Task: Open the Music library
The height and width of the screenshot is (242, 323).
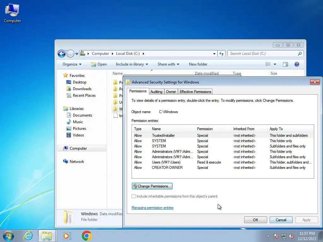Action: coord(75,122)
